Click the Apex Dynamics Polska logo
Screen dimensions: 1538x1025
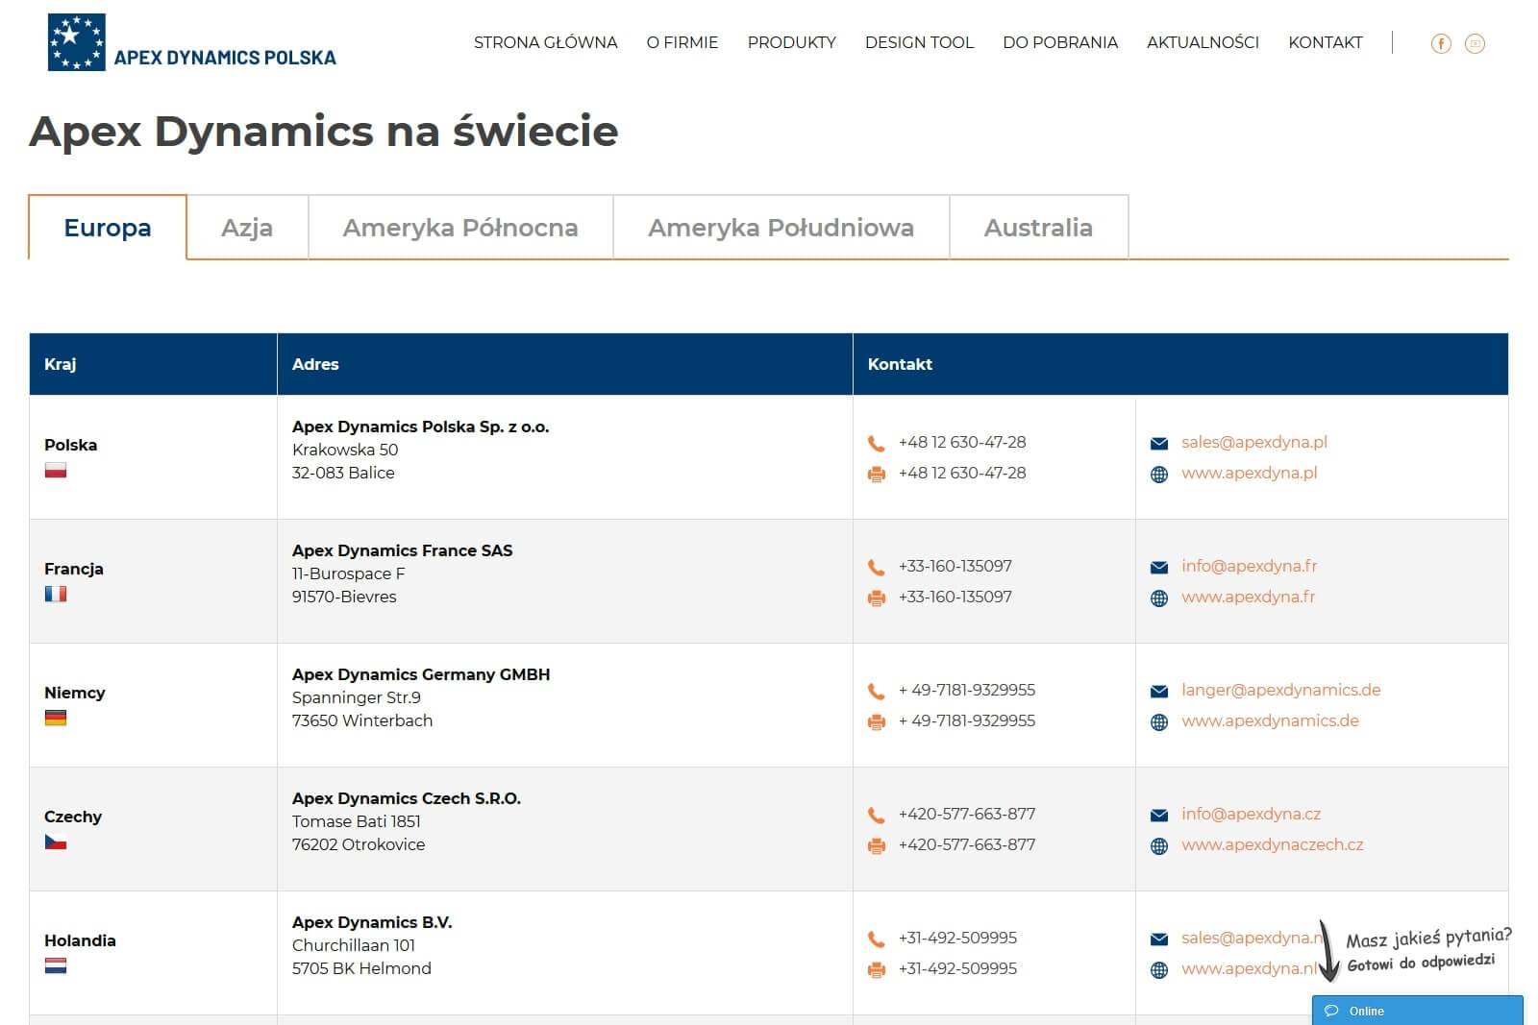click(192, 43)
